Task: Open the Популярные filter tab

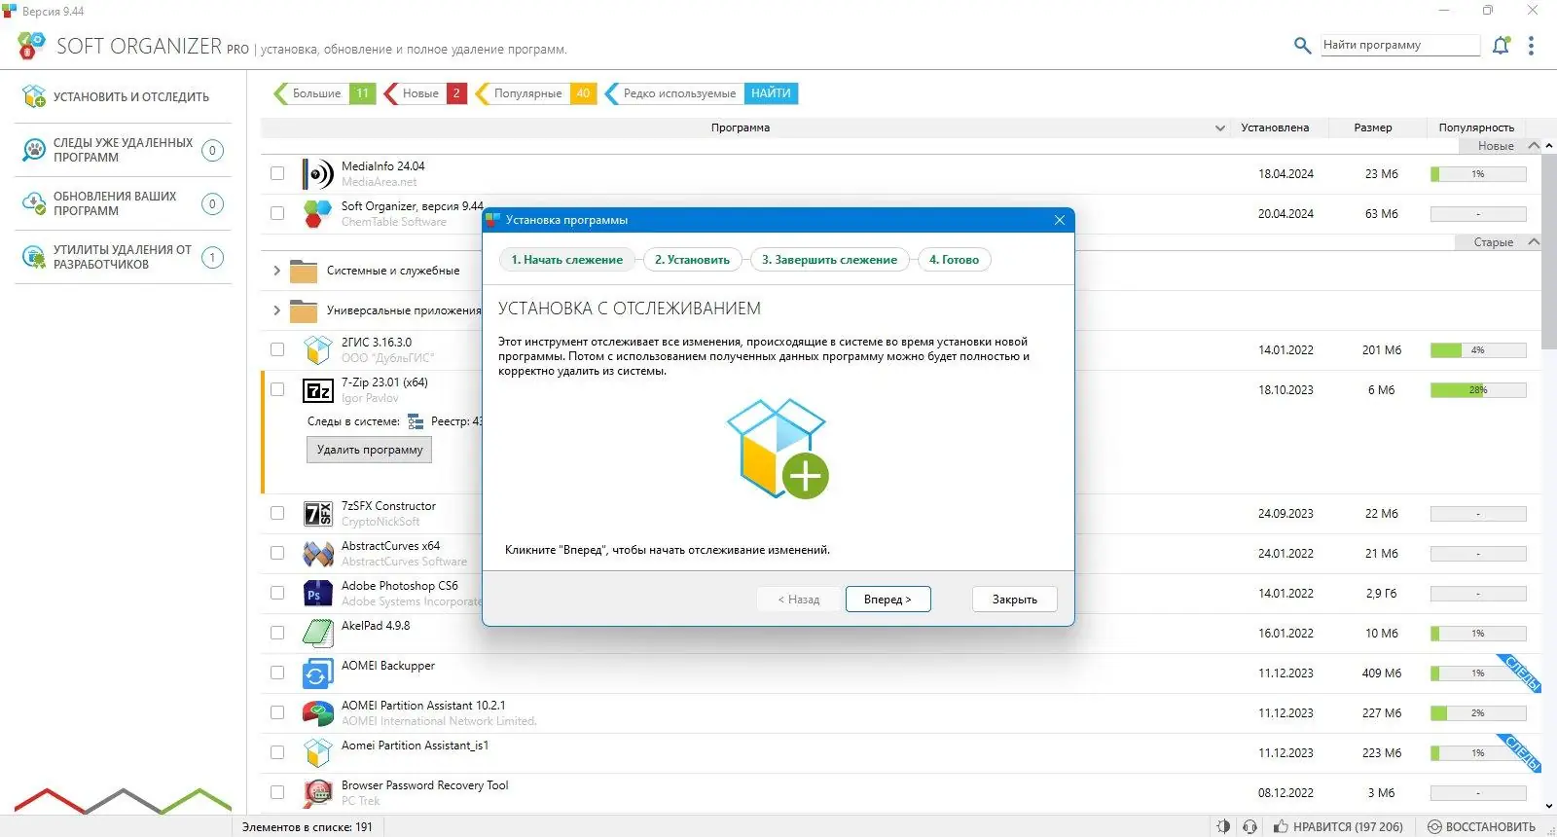Action: click(535, 93)
